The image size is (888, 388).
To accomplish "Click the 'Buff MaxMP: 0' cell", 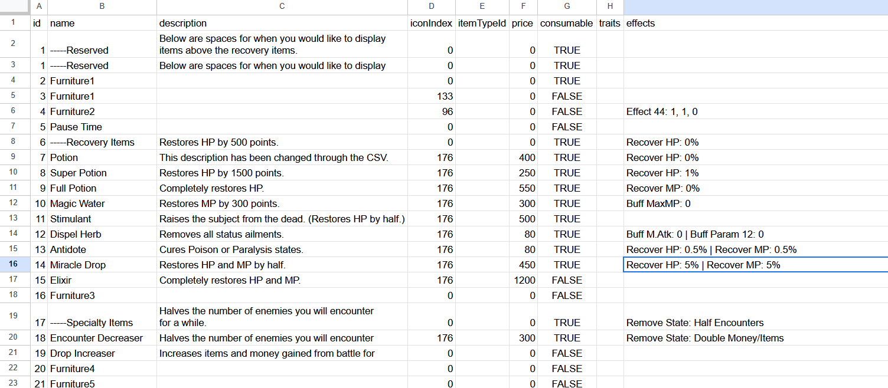I will point(756,203).
